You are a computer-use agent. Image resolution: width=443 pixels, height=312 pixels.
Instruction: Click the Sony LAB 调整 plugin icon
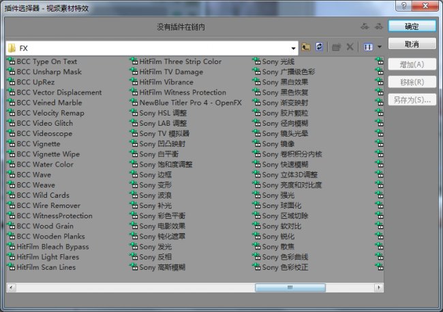point(134,123)
